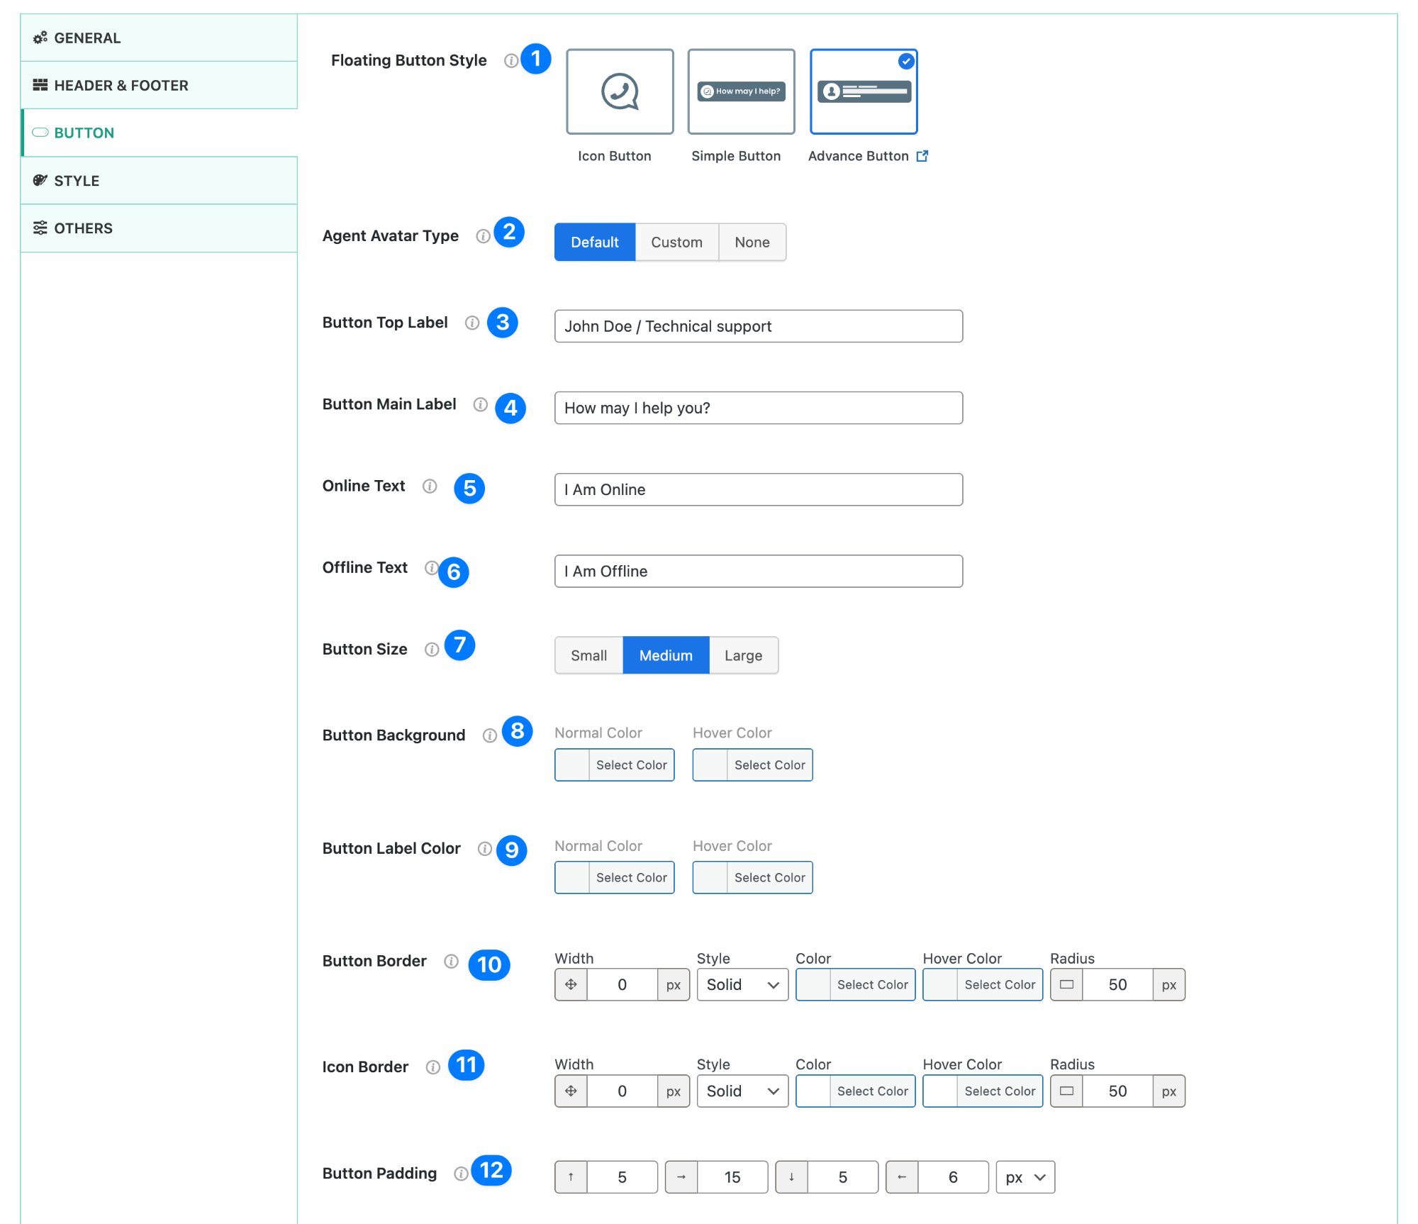Open the General settings gear icon

pos(40,38)
